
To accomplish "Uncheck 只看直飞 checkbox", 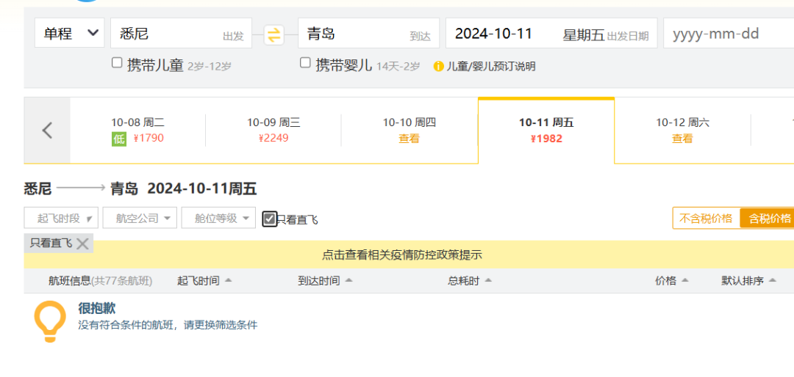I will point(270,219).
